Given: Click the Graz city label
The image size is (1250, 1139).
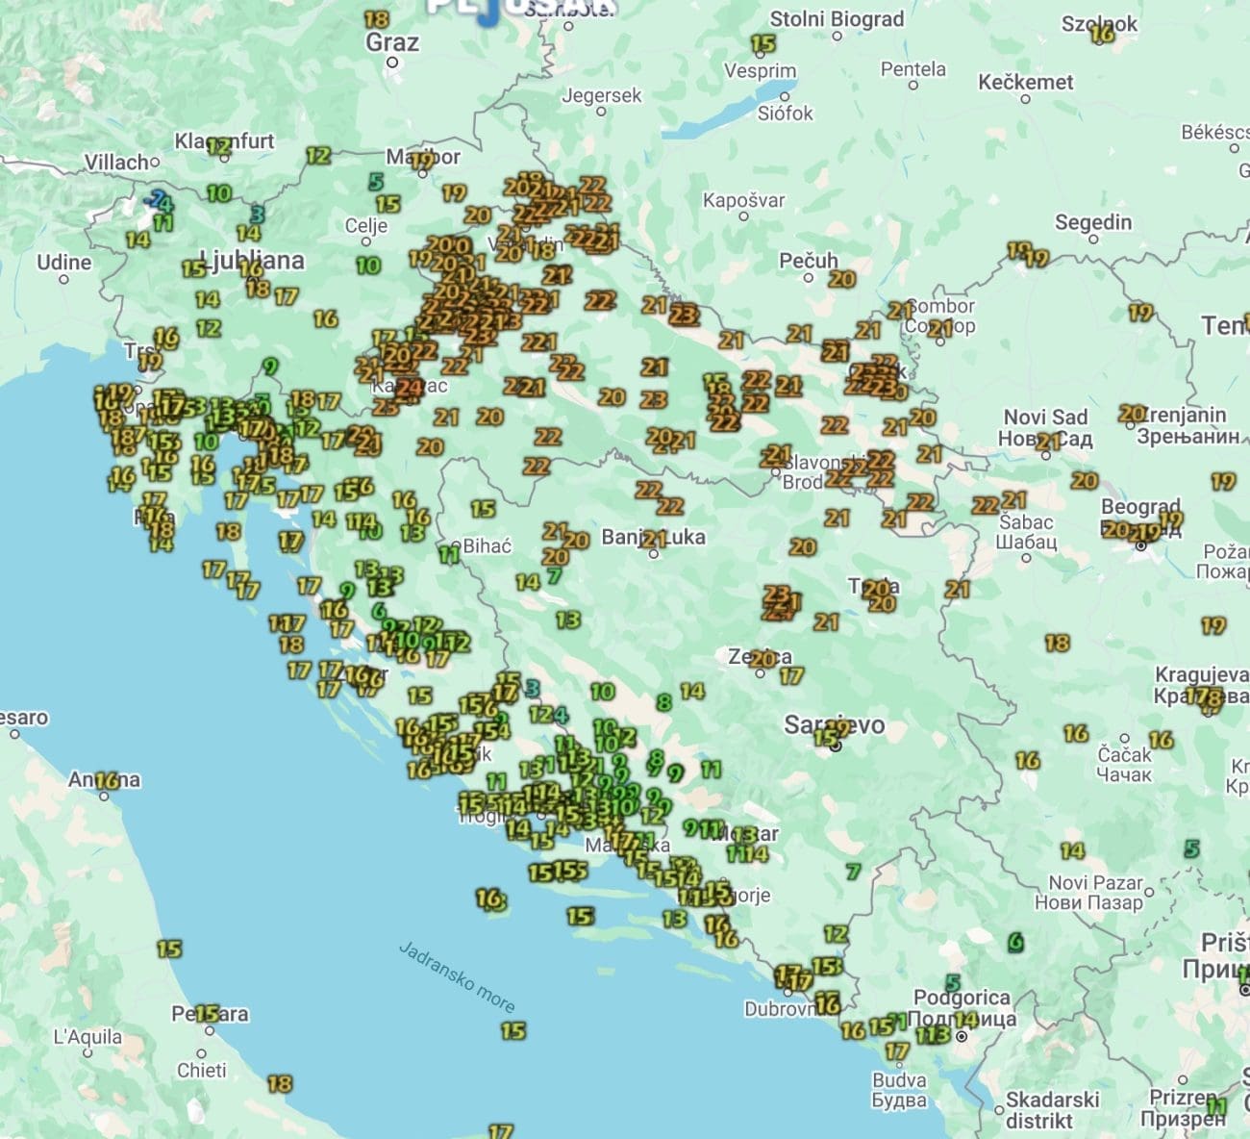Looking at the screenshot, I should pyautogui.click(x=392, y=42).
